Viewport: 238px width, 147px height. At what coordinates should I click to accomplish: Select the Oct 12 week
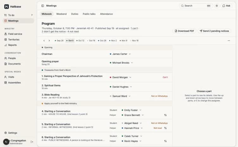tap(80, 40)
